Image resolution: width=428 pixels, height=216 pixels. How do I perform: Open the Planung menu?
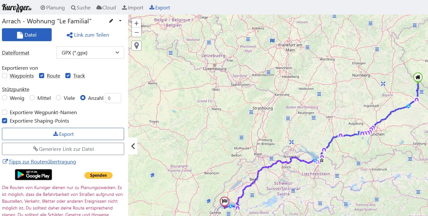point(52,7)
